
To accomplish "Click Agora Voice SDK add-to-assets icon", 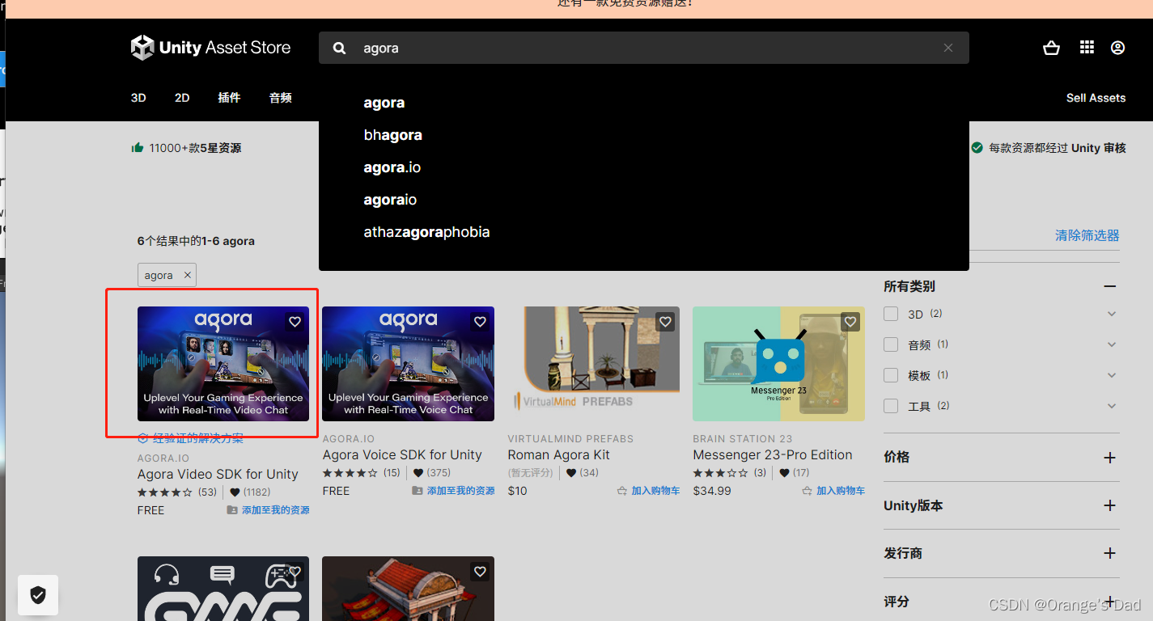I will point(418,491).
